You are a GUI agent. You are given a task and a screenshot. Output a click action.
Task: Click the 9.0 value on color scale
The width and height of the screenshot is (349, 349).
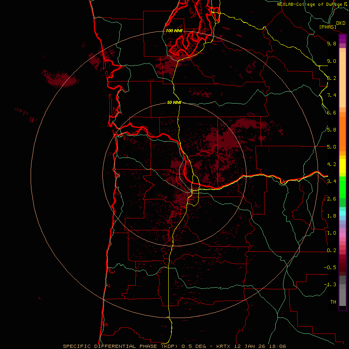pos(332,61)
